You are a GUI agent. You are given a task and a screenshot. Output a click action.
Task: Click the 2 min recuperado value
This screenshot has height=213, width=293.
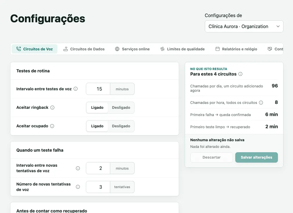pyautogui.click(x=272, y=126)
